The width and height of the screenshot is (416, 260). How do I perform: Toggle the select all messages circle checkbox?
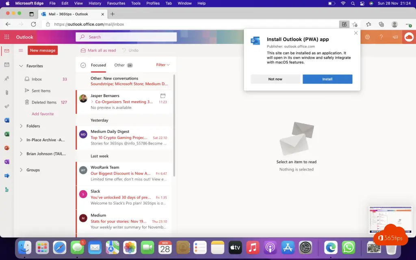click(83, 65)
